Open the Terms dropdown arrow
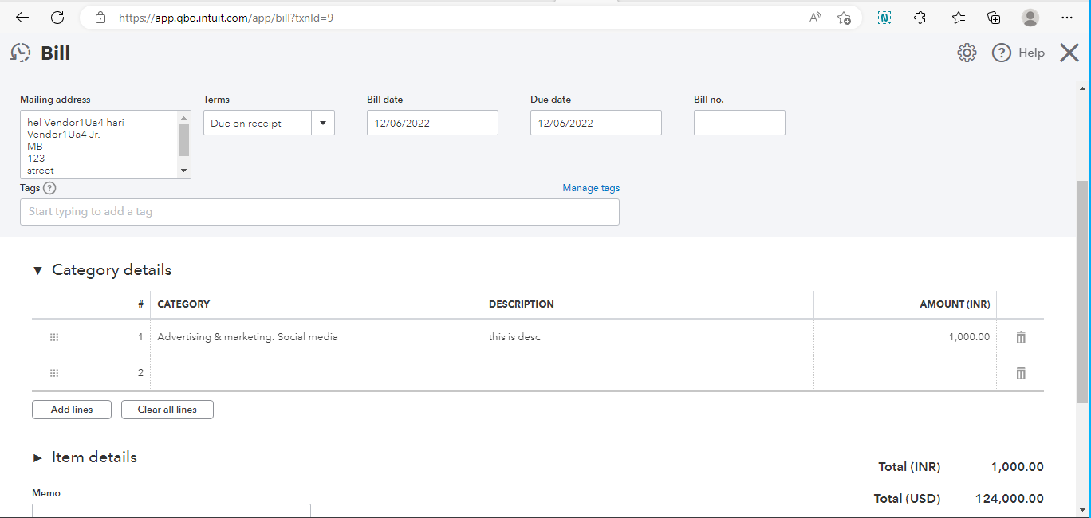 323,123
